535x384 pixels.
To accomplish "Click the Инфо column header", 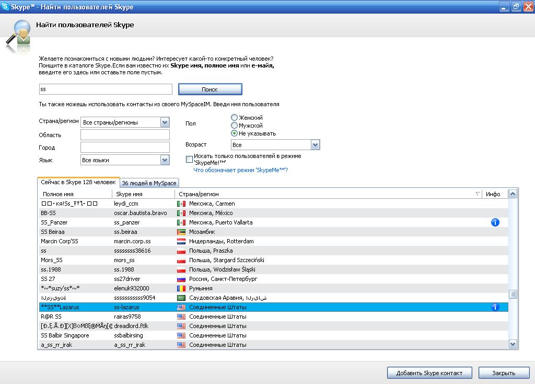I will click(x=495, y=194).
